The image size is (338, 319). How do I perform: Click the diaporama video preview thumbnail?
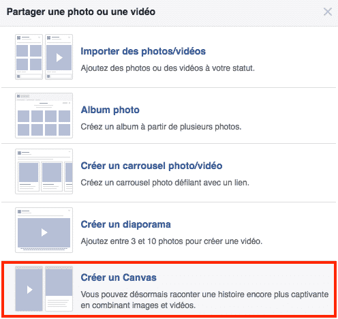(x=44, y=230)
